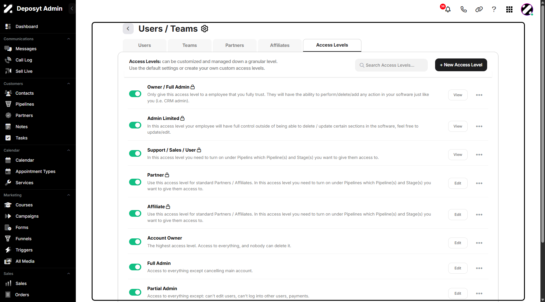Toggle the Support / Sales / User level
Viewport: 545px width, 302px height.
coord(135,153)
